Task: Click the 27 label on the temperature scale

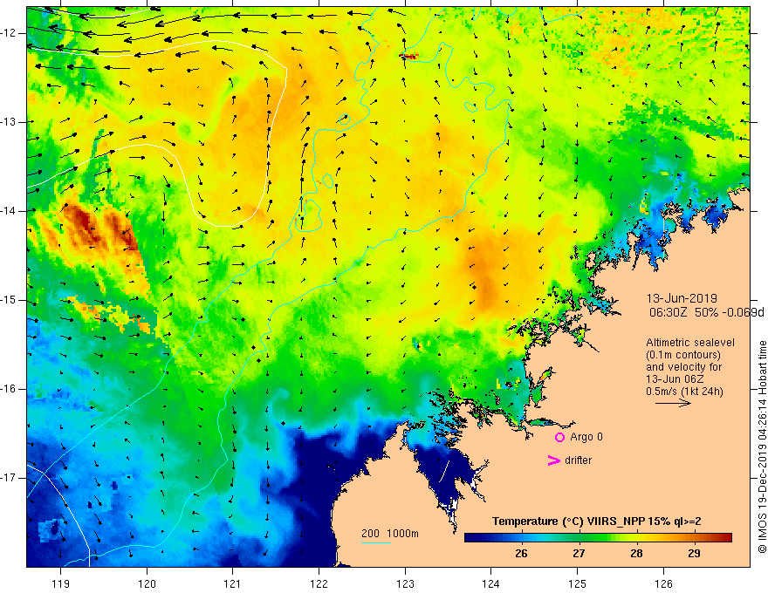Action: 579,554
